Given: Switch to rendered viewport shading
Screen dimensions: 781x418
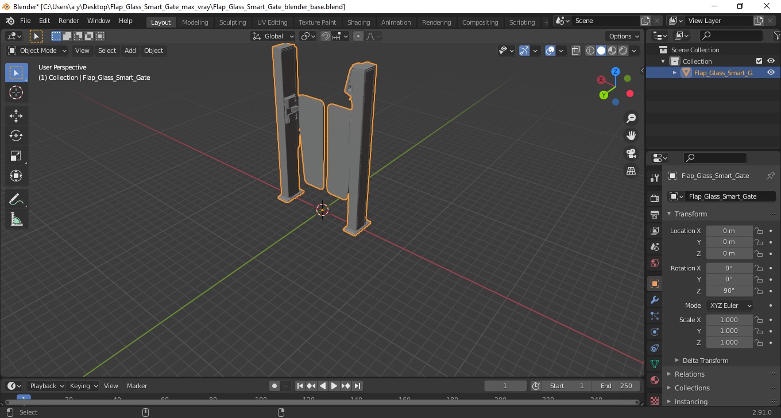Looking at the screenshot, I should click(x=623, y=51).
